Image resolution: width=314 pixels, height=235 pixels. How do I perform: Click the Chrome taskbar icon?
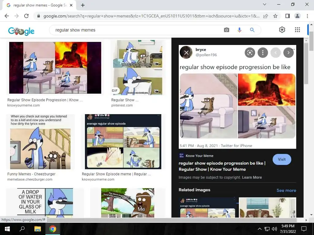[x=53, y=229]
